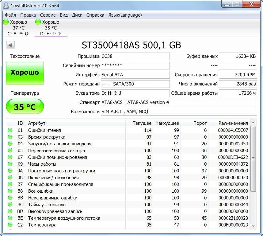Click the previous disk arrow button

(10, 45)
